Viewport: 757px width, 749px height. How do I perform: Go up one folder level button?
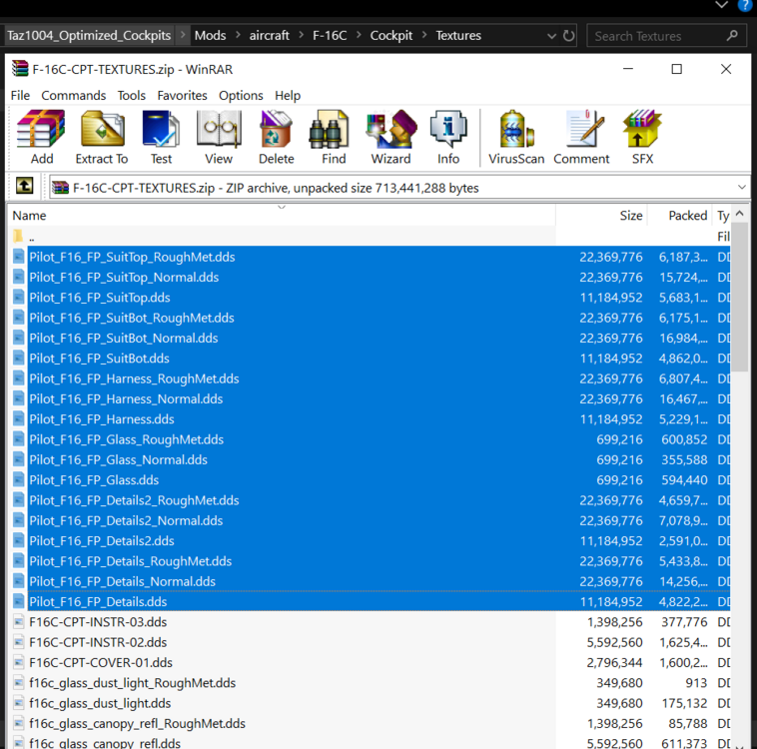click(25, 186)
